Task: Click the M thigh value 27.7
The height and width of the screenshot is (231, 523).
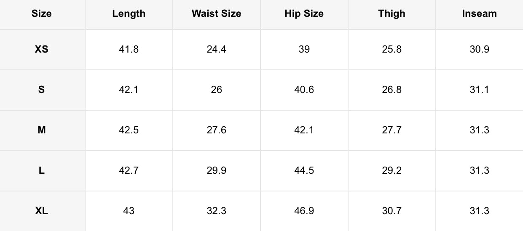Action: (x=392, y=130)
